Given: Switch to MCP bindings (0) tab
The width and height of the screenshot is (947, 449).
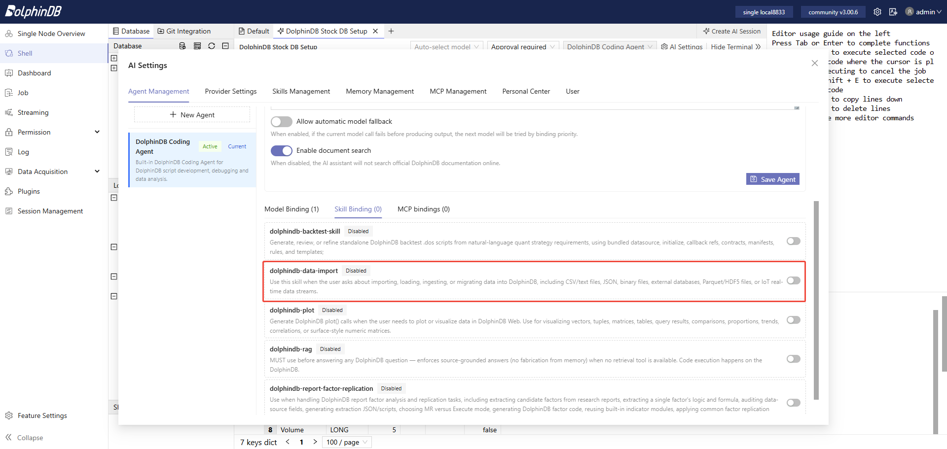Looking at the screenshot, I should pyautogui.click(x=424, y=209).
